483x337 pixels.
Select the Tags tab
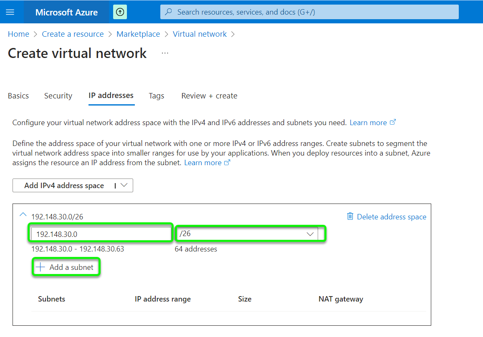pos(156,96)
